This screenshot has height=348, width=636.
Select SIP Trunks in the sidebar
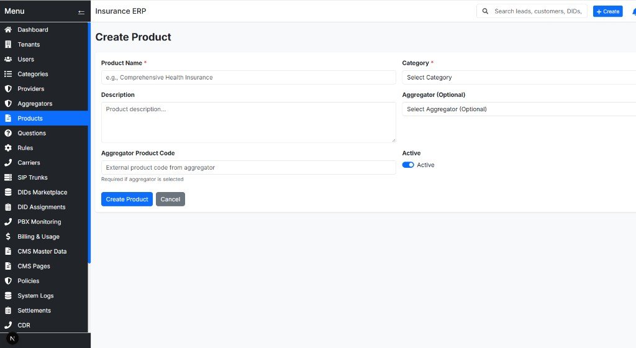pyautogui.click(x=44, y=177)
